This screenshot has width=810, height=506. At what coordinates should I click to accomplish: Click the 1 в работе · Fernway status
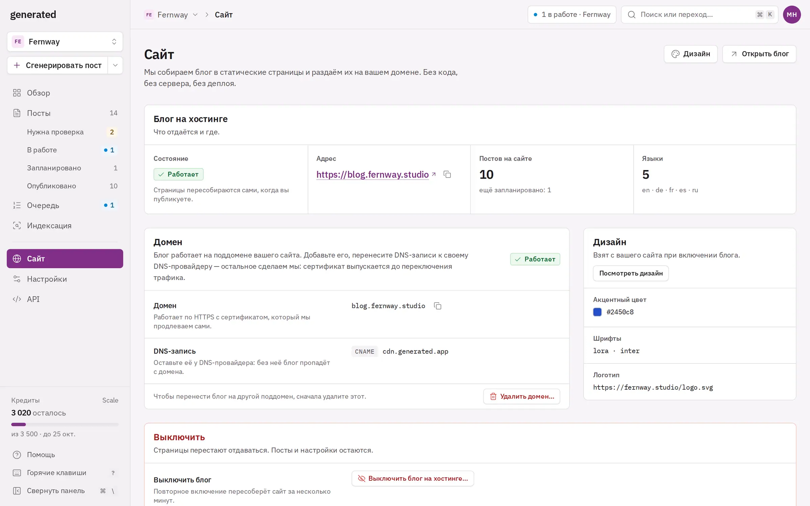tap(572, 15)
